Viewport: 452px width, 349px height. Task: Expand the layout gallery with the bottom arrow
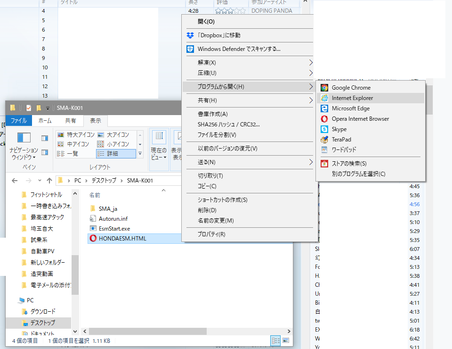point(140,154)
